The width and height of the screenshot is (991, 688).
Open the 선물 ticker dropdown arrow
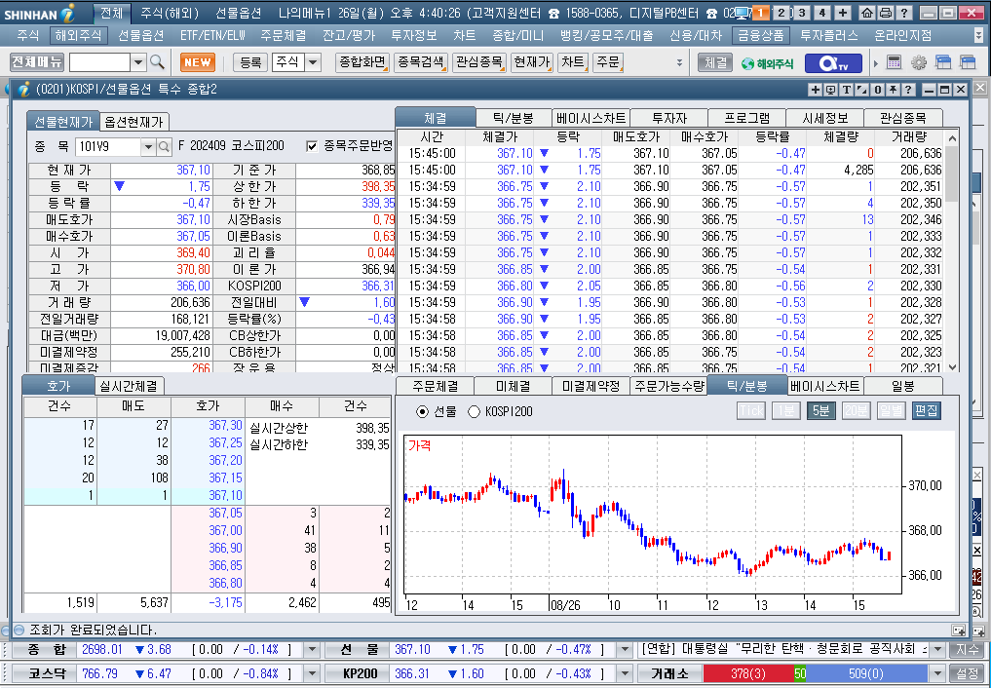coord(625,649)
